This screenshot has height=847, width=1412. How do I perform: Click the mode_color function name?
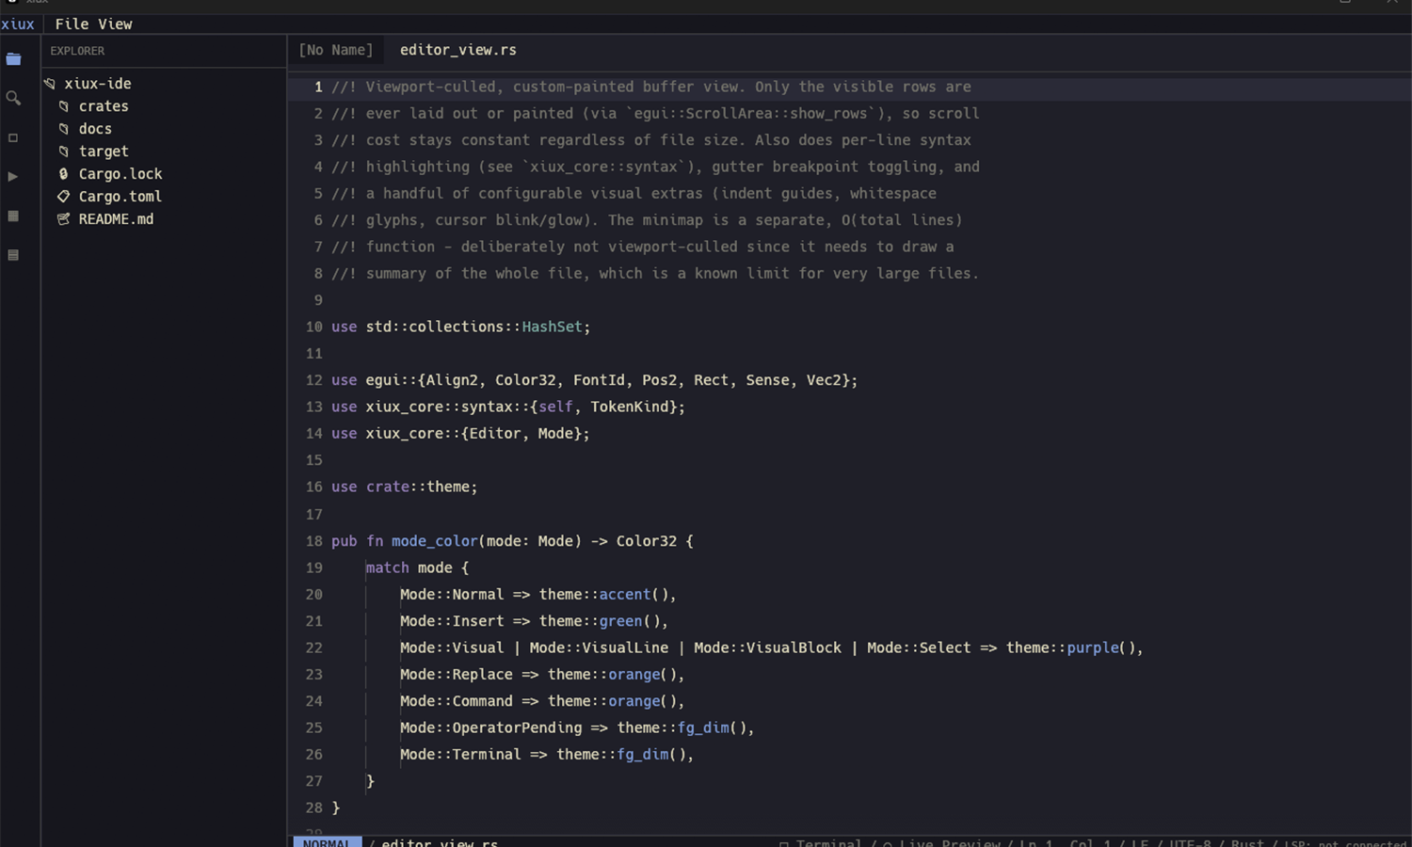pos(434,541)
